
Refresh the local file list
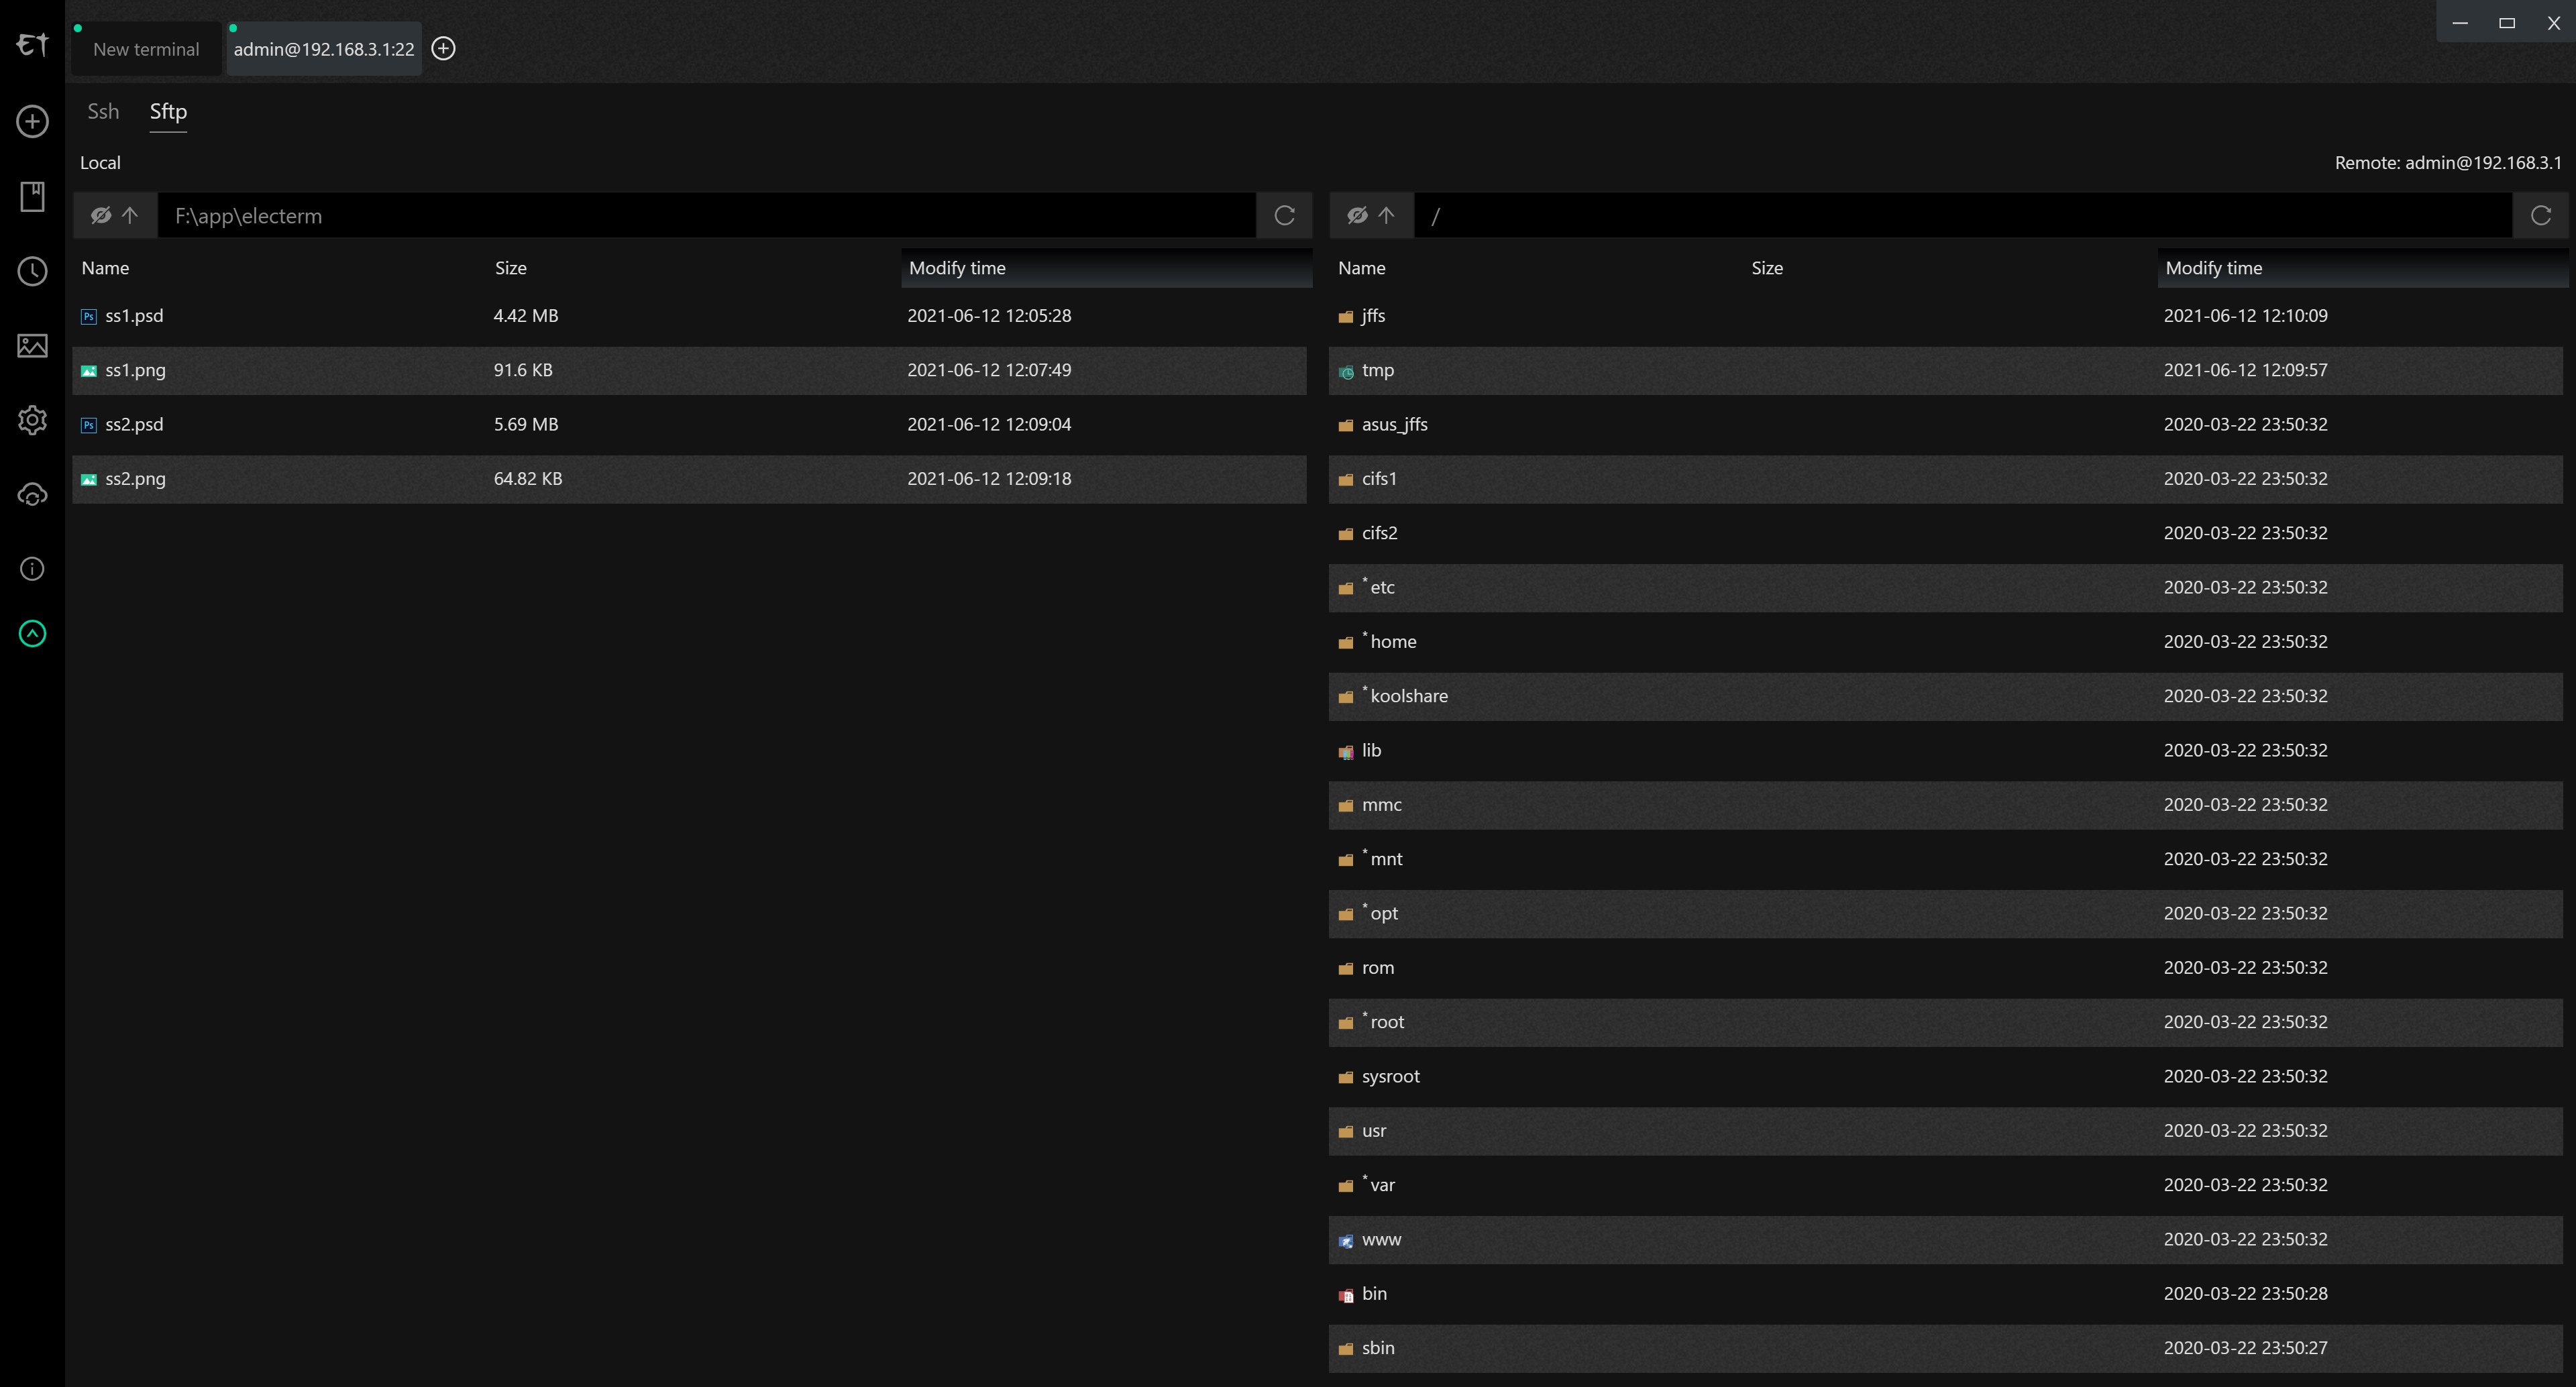[1284, 216]
